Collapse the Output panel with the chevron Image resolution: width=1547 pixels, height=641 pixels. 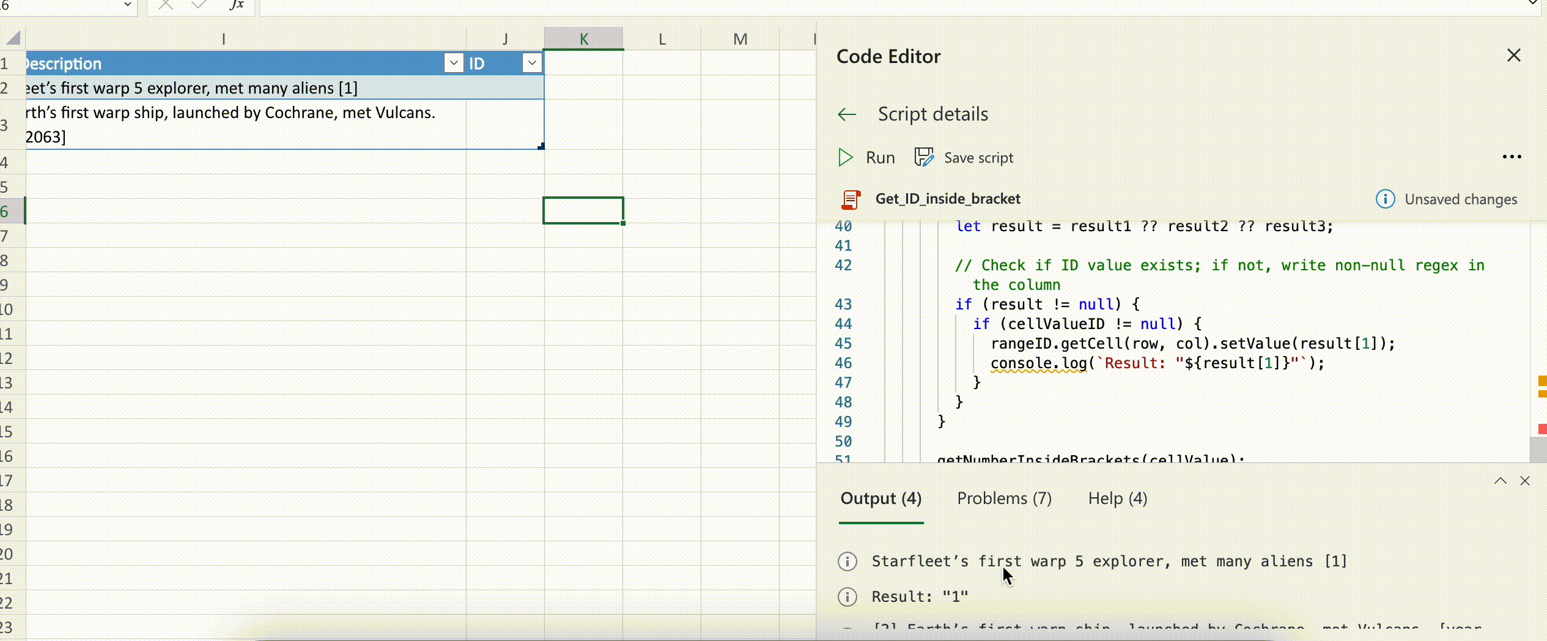point(1499,481)
